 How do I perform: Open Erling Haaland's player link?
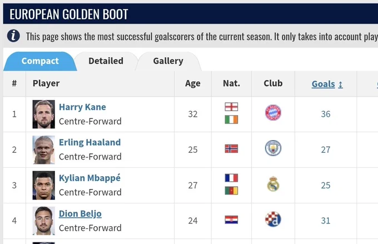pyautogui.click(x=89, y=142)
